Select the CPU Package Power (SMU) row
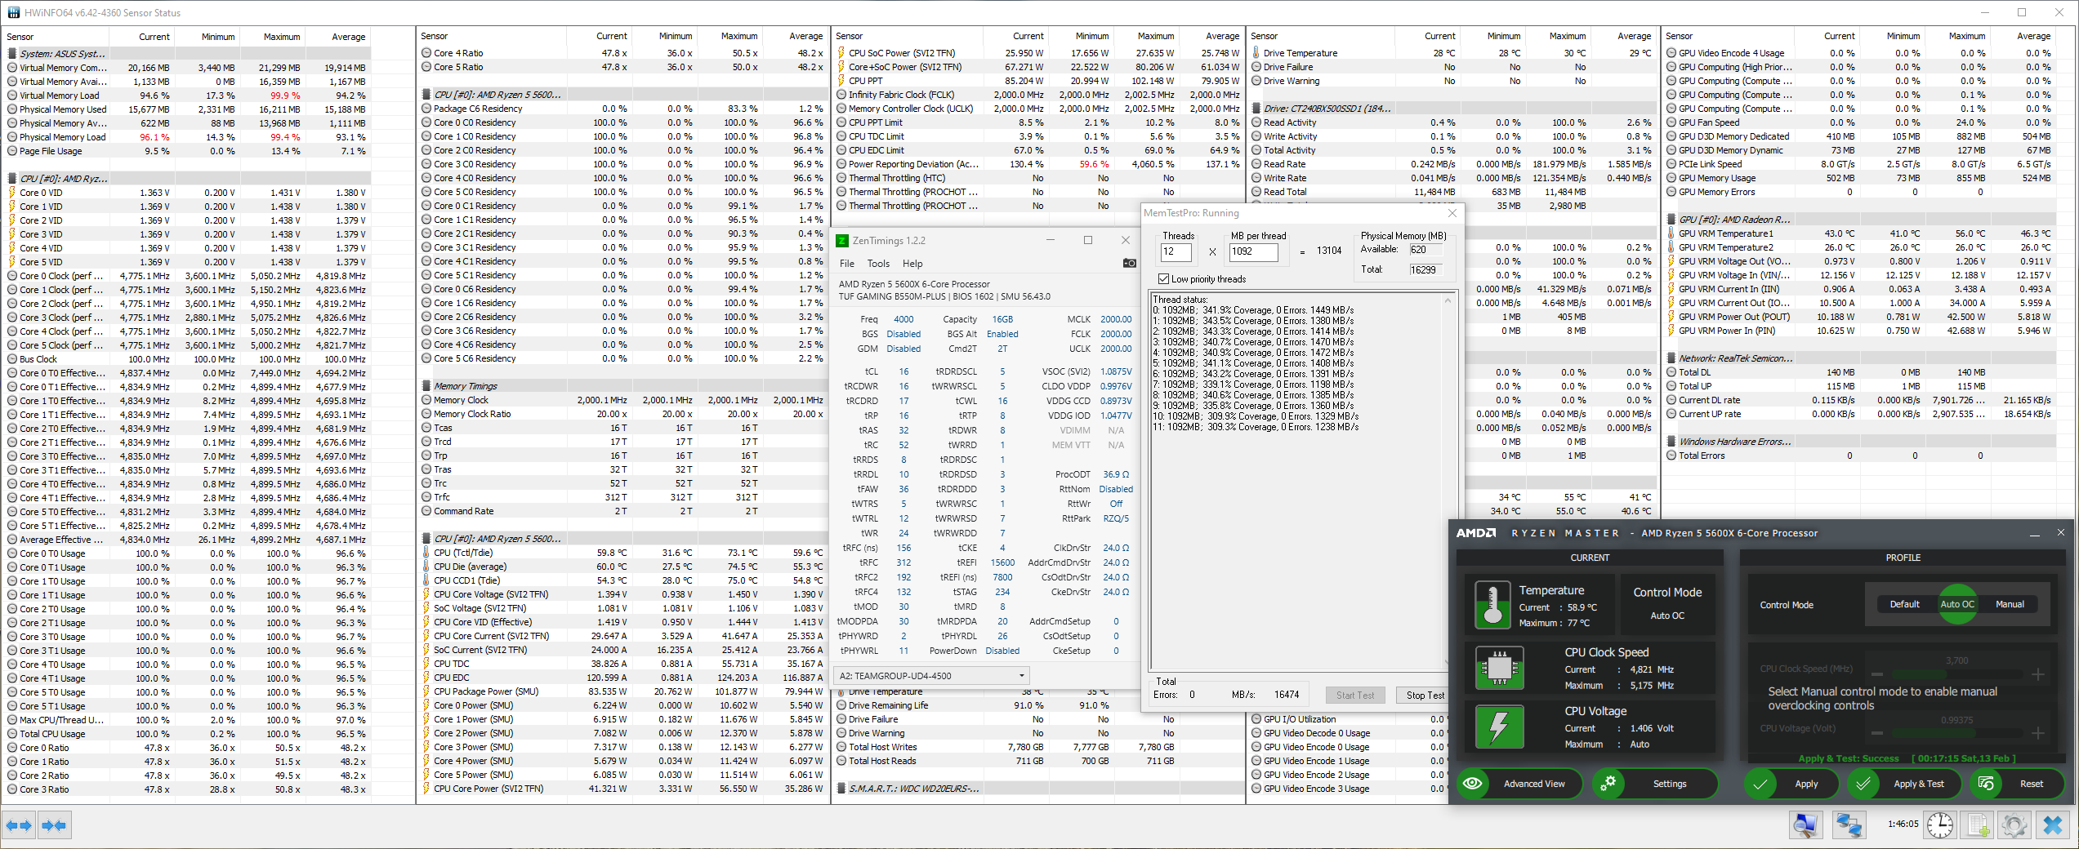The height and width of the screenshot is (849, 2079). click(x=623, y=691)
